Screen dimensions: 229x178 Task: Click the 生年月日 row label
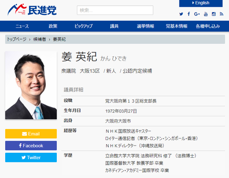(72, 110)
